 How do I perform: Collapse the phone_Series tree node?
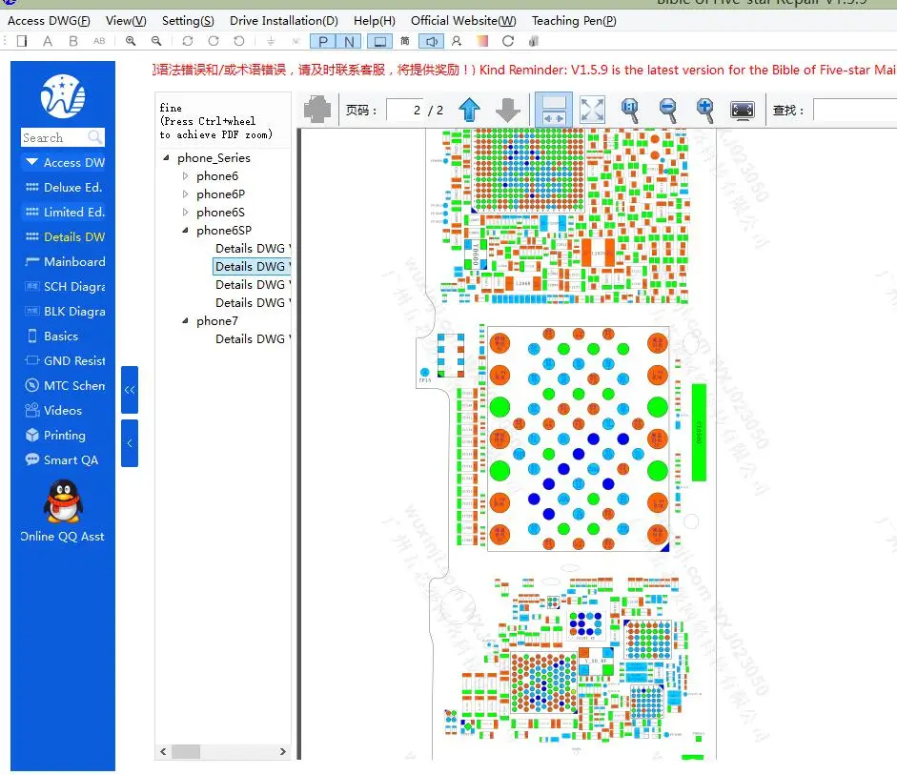pyautogui.click(x=166, y=157)
